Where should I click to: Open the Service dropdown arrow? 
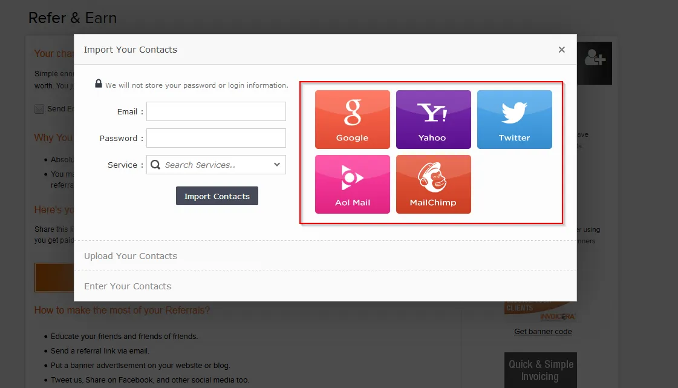click(x=277, y=165)
